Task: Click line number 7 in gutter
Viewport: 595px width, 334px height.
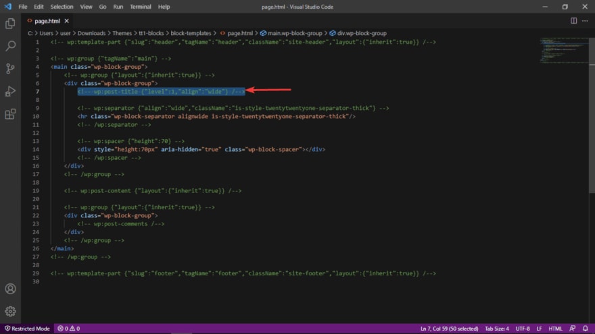Action: (38, 92)
